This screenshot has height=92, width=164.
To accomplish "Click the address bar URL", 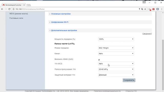I will coord(30,9).
